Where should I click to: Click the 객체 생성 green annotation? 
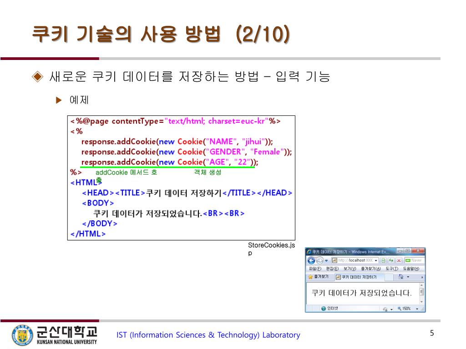tap(208, 172)
